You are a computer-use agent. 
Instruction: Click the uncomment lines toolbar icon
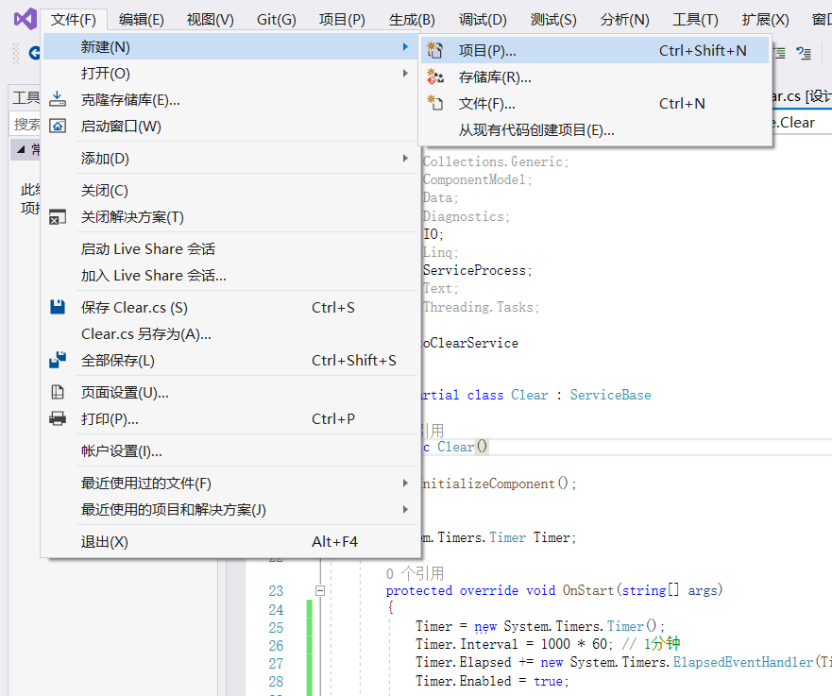(804, 53)
